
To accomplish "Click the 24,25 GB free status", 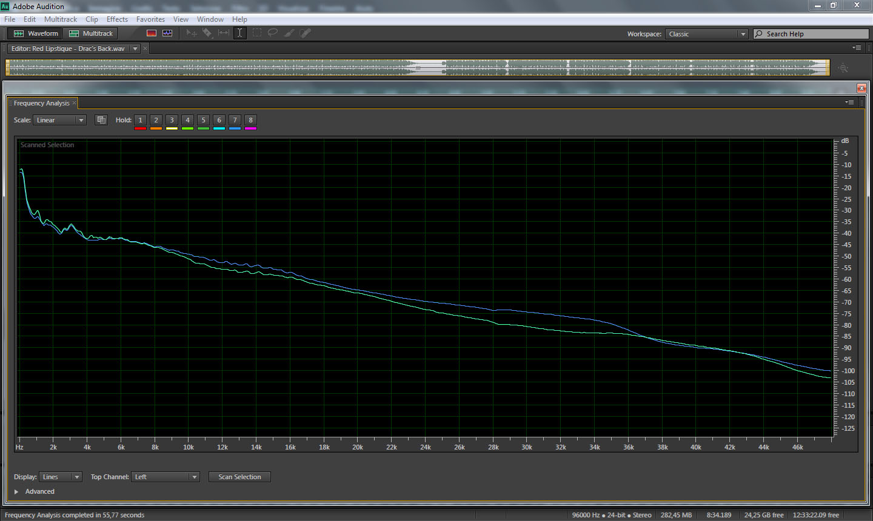I will click(764, 515).
